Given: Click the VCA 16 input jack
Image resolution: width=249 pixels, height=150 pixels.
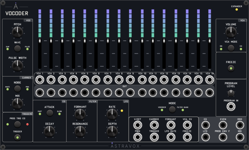Looking at the screenshot, I should (209, 80).
